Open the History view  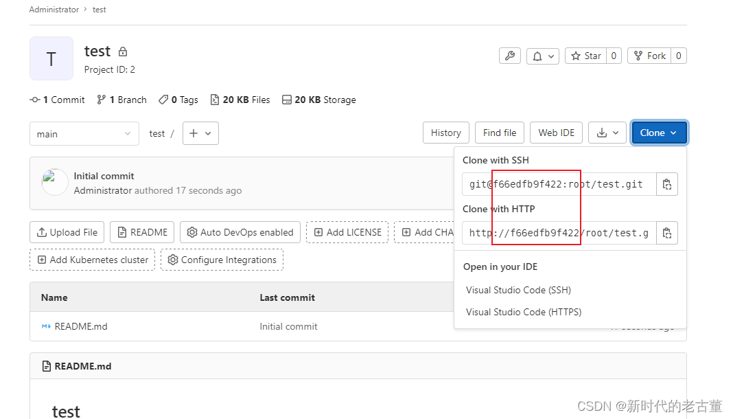pyautogui.click(x=445, y=133)
